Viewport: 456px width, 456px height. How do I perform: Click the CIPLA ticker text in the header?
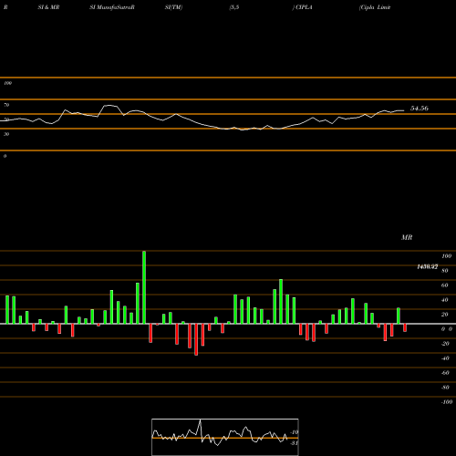pos(304,7)
